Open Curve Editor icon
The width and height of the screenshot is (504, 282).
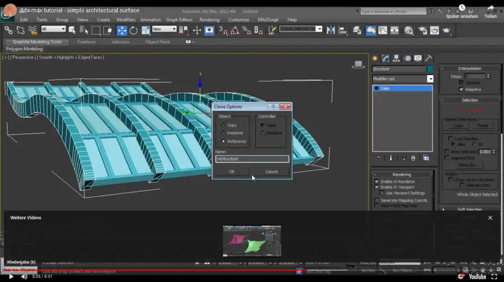click(x=383, y=30)
